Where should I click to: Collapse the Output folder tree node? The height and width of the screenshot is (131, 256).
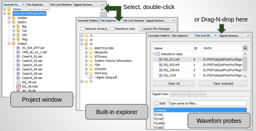click(x=9, y=44)
